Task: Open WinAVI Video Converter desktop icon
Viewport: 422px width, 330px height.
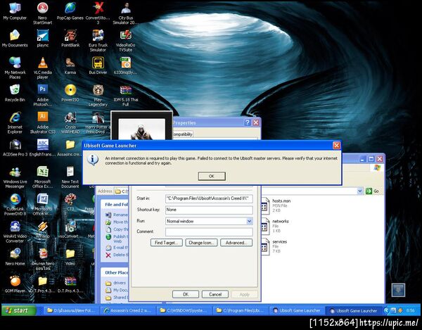Action: [x=15, y=231]
